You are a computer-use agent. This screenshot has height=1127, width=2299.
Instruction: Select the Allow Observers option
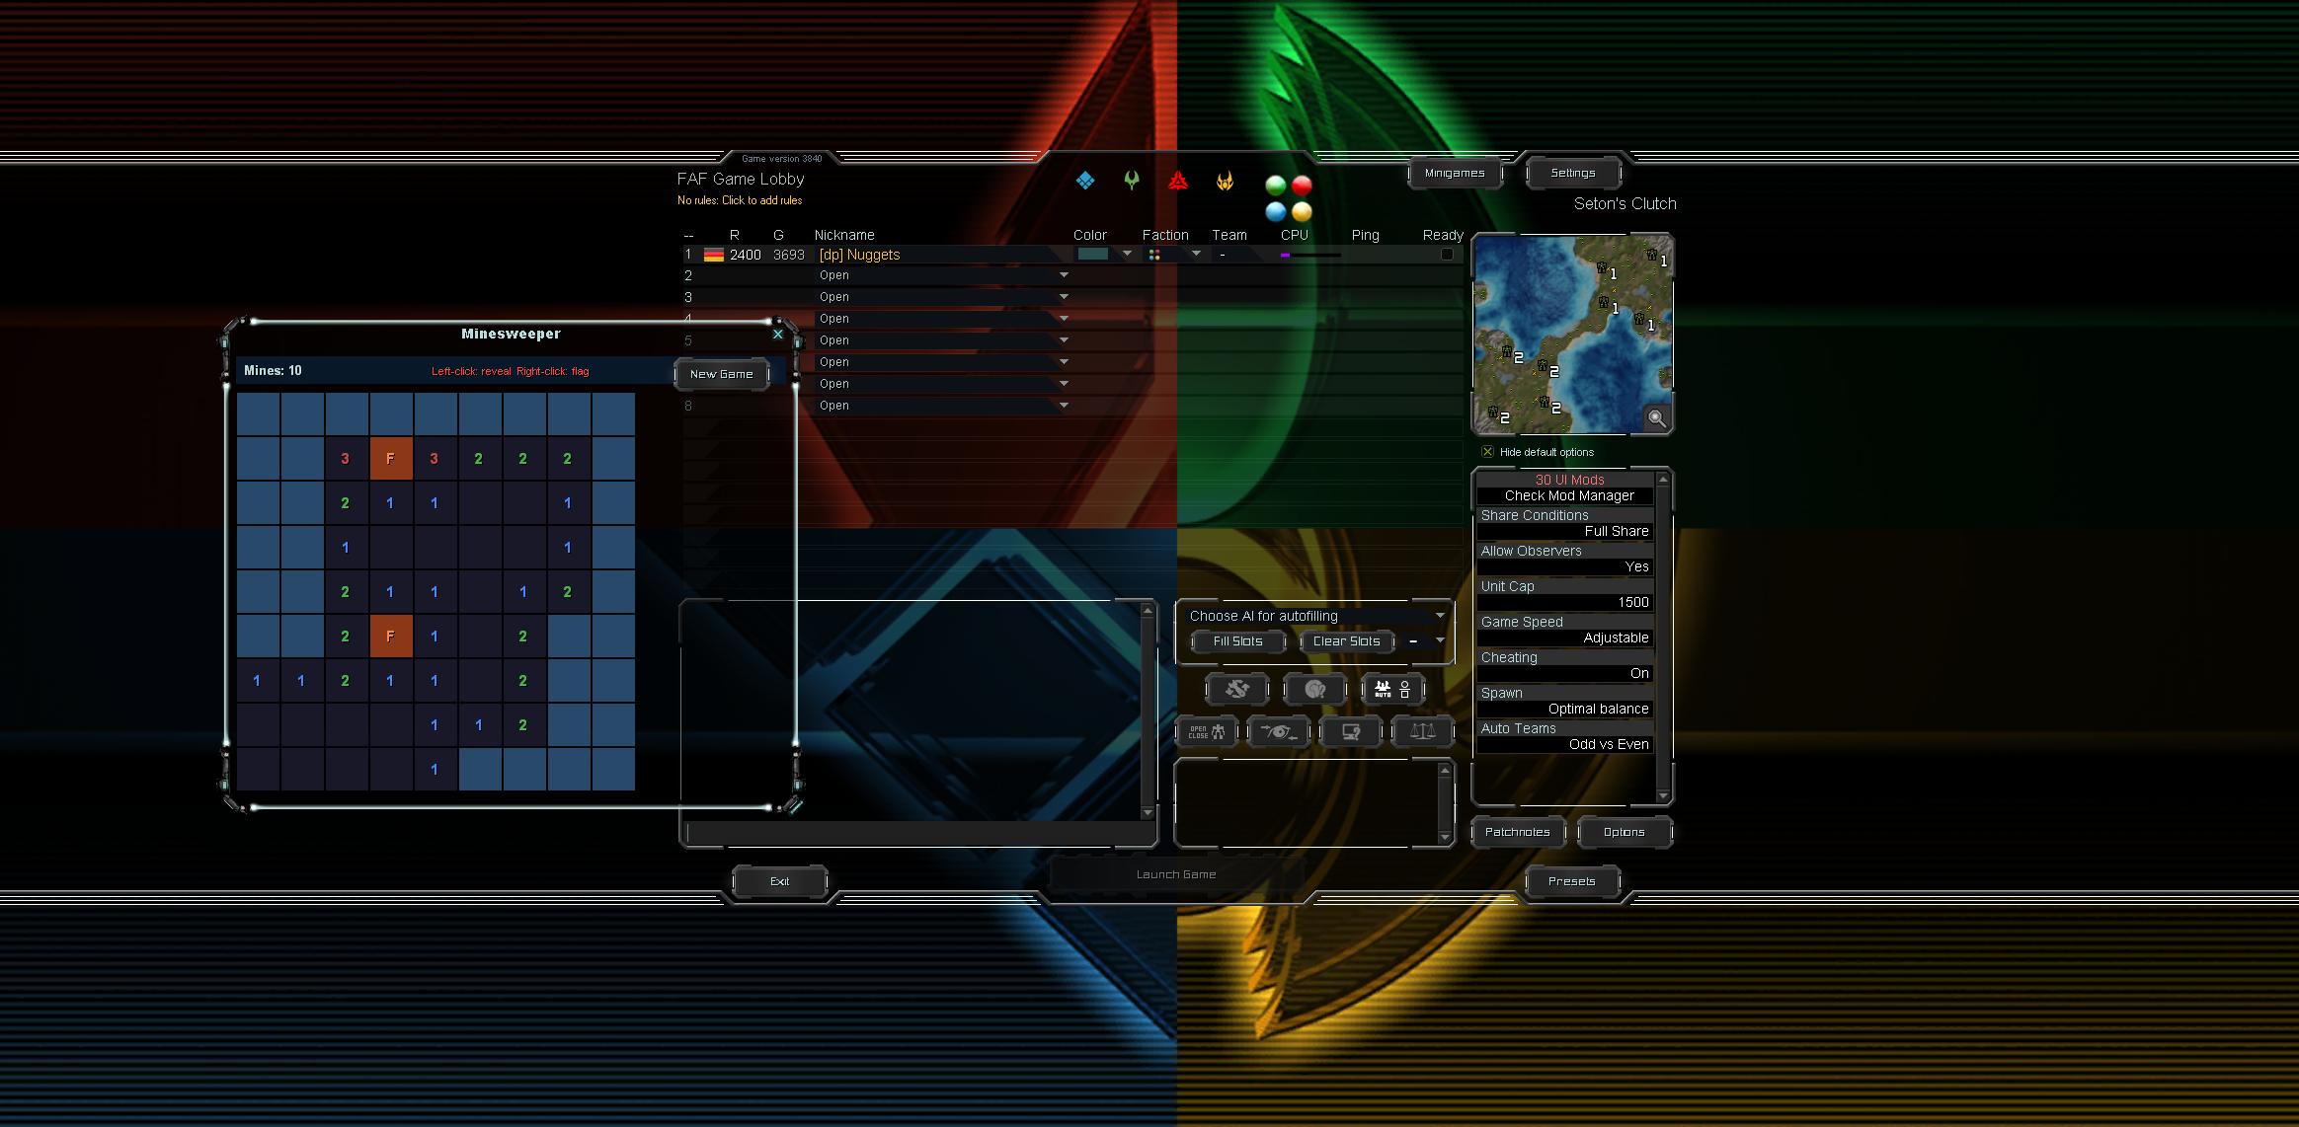(1565, 559)
